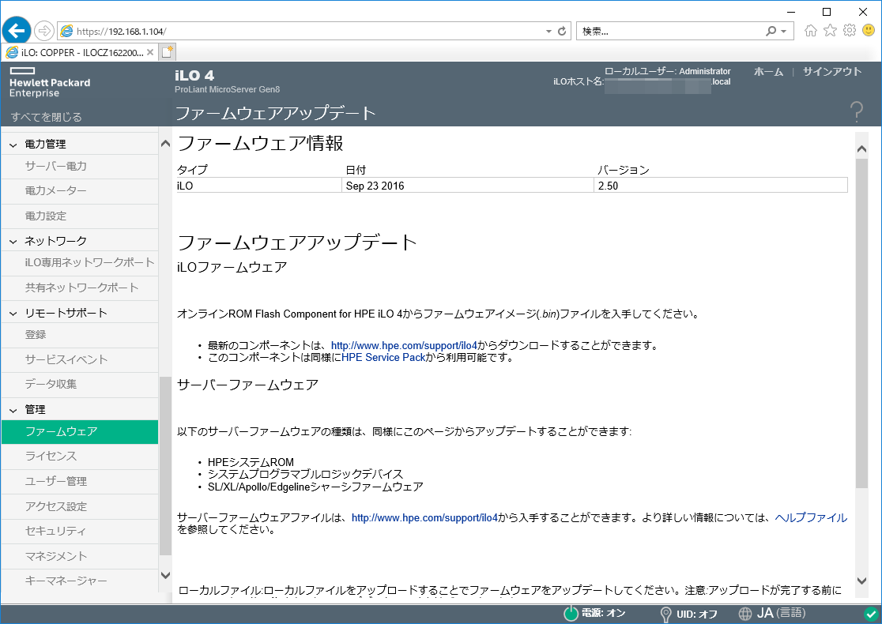Viewport: 882px width, 624px height.
Task: Follow first http://www.hpe.com/support/ilo4 link in bullet list
Action: tap(404, 346)
